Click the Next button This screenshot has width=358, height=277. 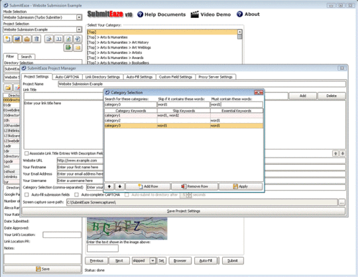click(x=119, y=261)
